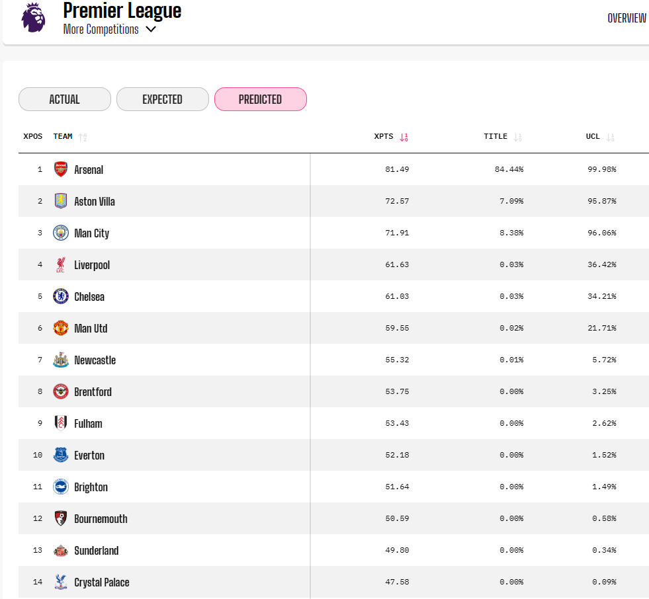Click the Arsenal club crest
The image size is (649, 599).
(x=61, y=169)
